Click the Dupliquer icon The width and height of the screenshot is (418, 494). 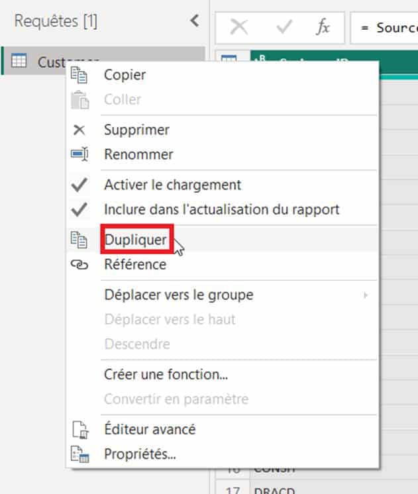[x=79, y=240]
